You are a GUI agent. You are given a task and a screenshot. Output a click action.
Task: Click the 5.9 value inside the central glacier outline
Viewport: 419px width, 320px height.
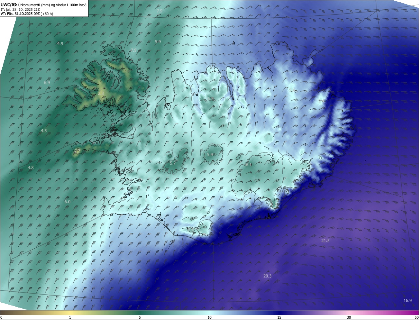tap(210, 155)
